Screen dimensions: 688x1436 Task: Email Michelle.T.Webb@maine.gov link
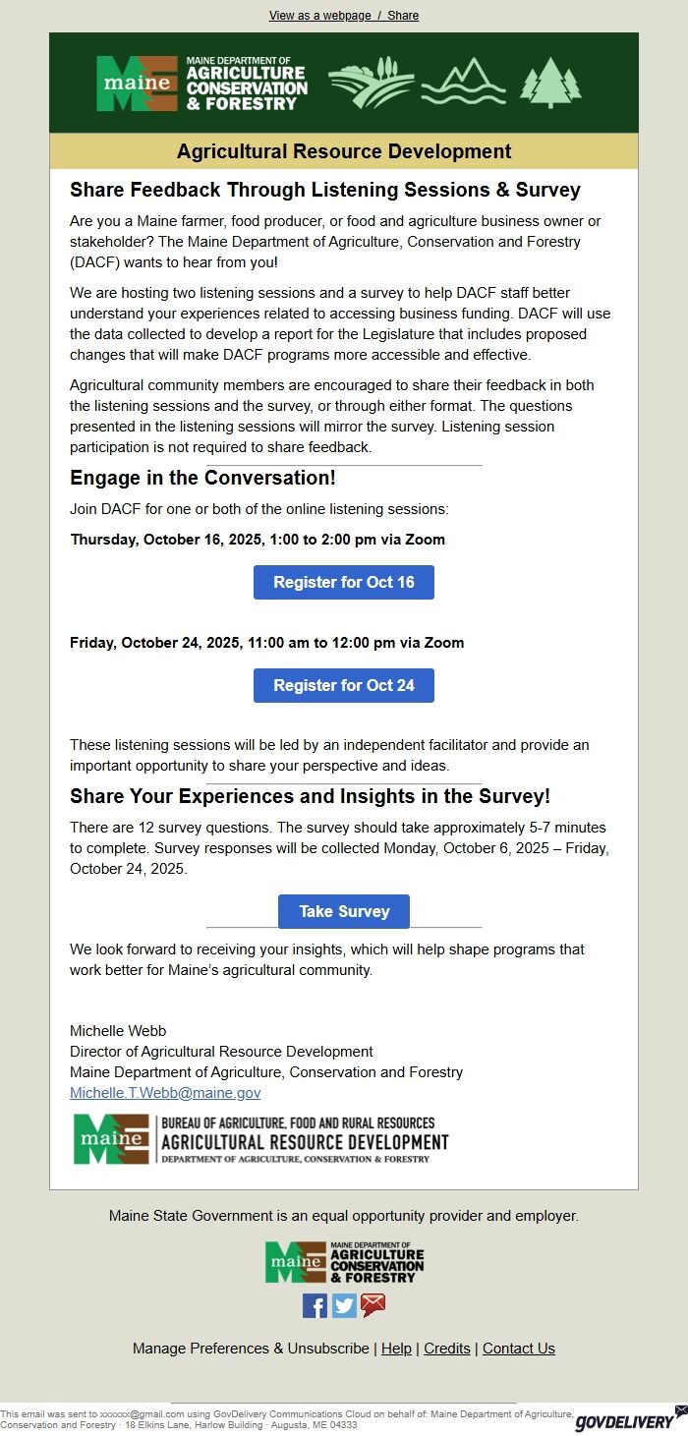click(x=165, y=1093)
